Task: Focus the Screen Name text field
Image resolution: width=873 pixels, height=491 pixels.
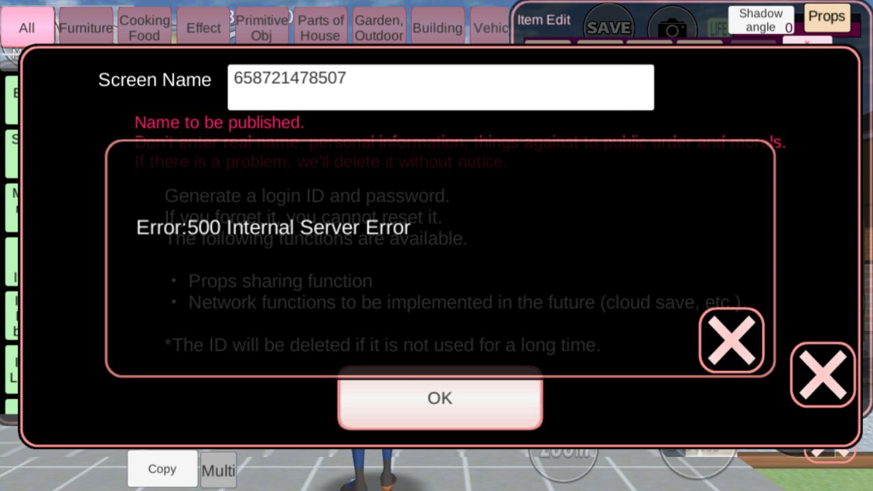Action: click(441, 87)
